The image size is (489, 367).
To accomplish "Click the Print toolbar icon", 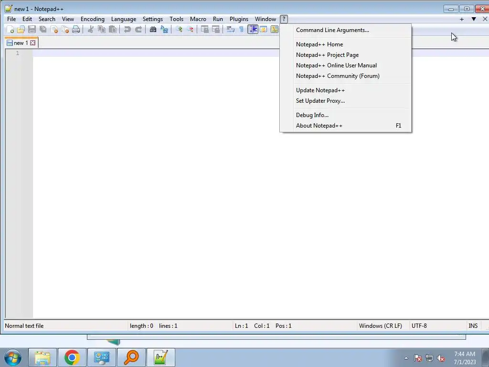I will point(76,29).
